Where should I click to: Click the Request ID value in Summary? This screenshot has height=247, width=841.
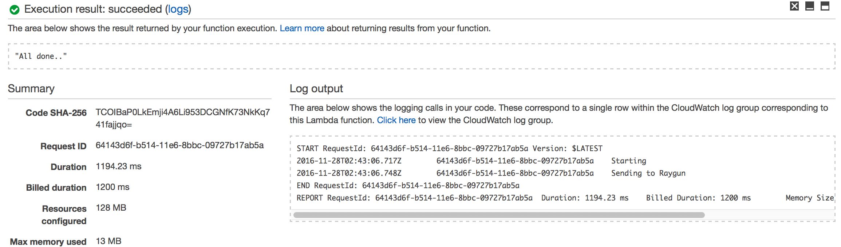pos(179,145)
